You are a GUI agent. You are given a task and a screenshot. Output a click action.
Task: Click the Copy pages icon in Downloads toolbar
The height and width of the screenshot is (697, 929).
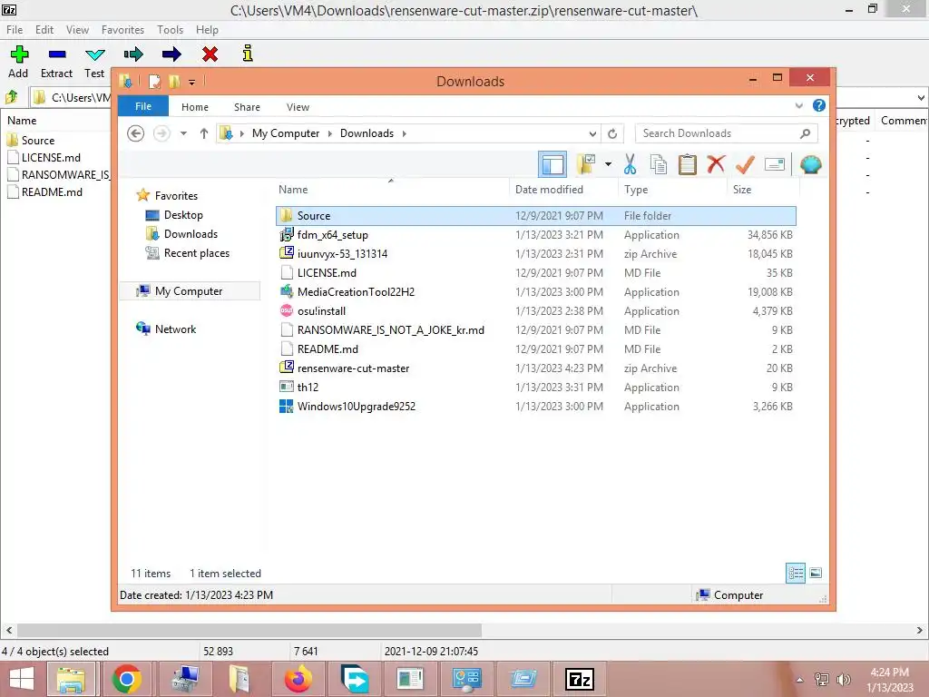coord(659,164)
